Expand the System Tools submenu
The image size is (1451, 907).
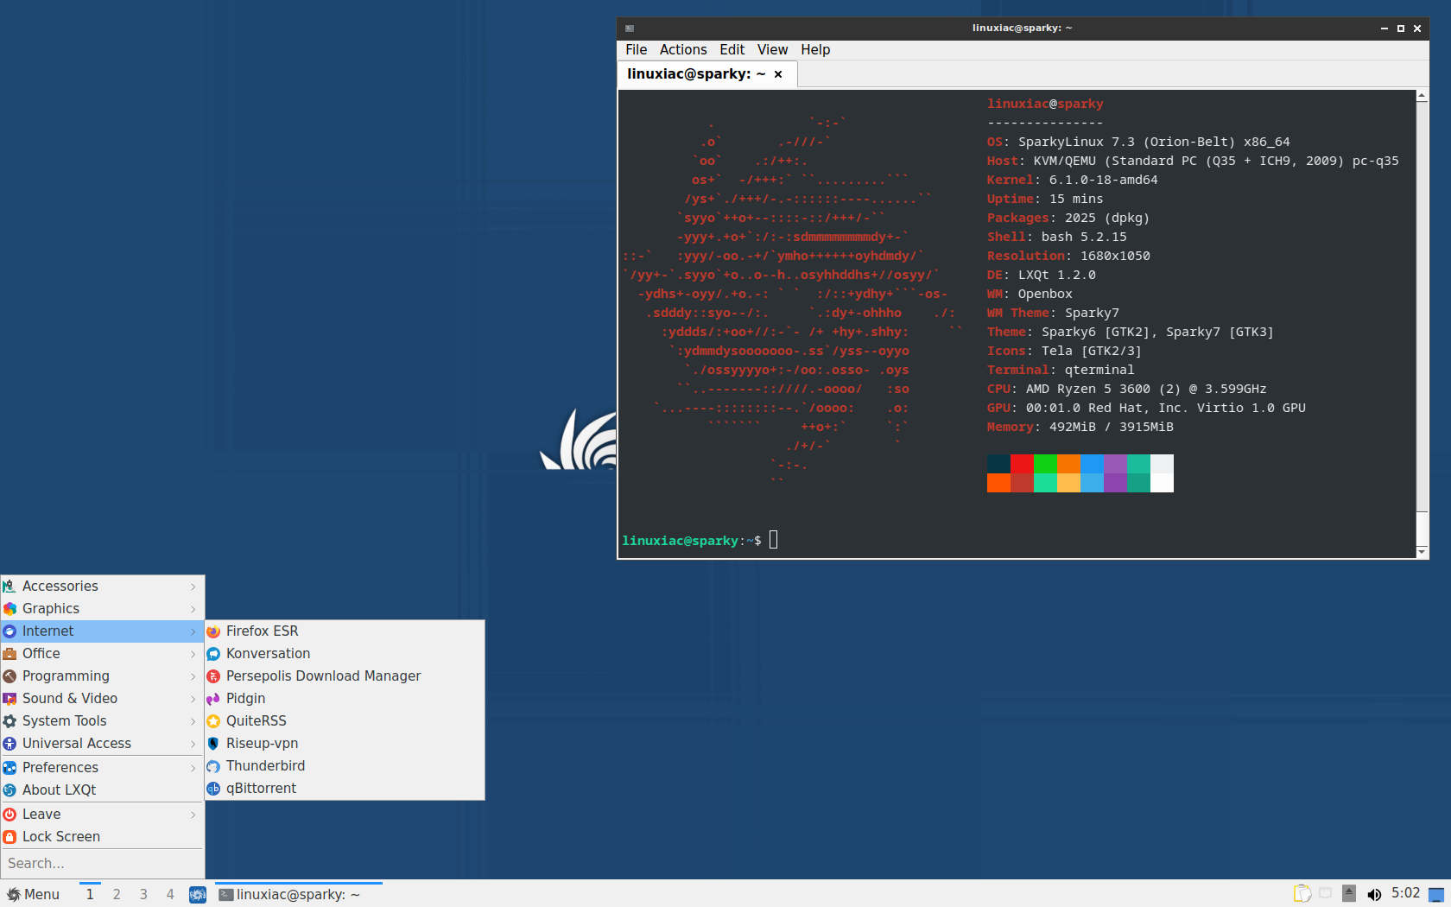102,721
